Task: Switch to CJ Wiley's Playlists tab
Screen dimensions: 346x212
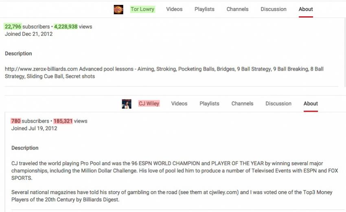Action: 209,104
